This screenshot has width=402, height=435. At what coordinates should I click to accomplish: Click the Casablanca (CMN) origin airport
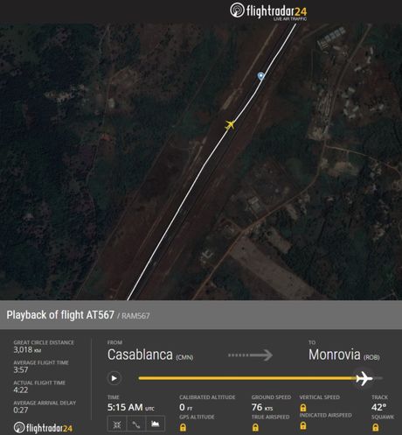(x=150, y=355)
